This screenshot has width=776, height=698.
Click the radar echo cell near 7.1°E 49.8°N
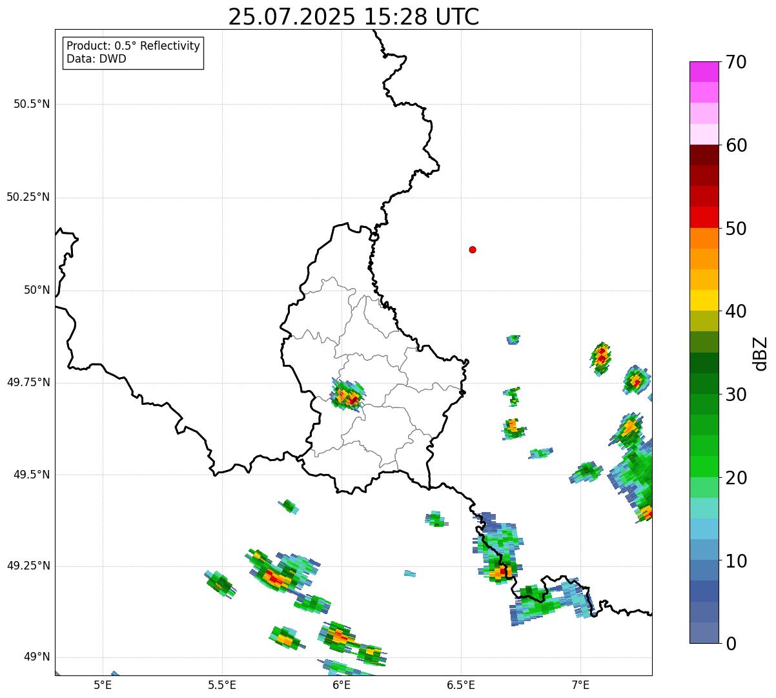[601, 358]
